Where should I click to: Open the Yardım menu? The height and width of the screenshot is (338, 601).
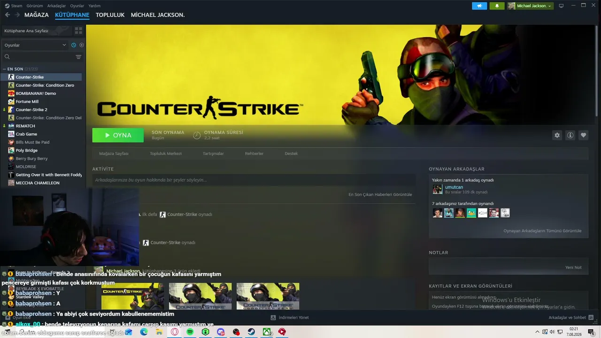pos(94,6)
